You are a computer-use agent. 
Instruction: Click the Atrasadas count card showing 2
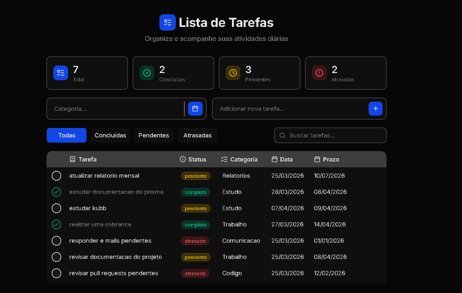pos(346,73)
